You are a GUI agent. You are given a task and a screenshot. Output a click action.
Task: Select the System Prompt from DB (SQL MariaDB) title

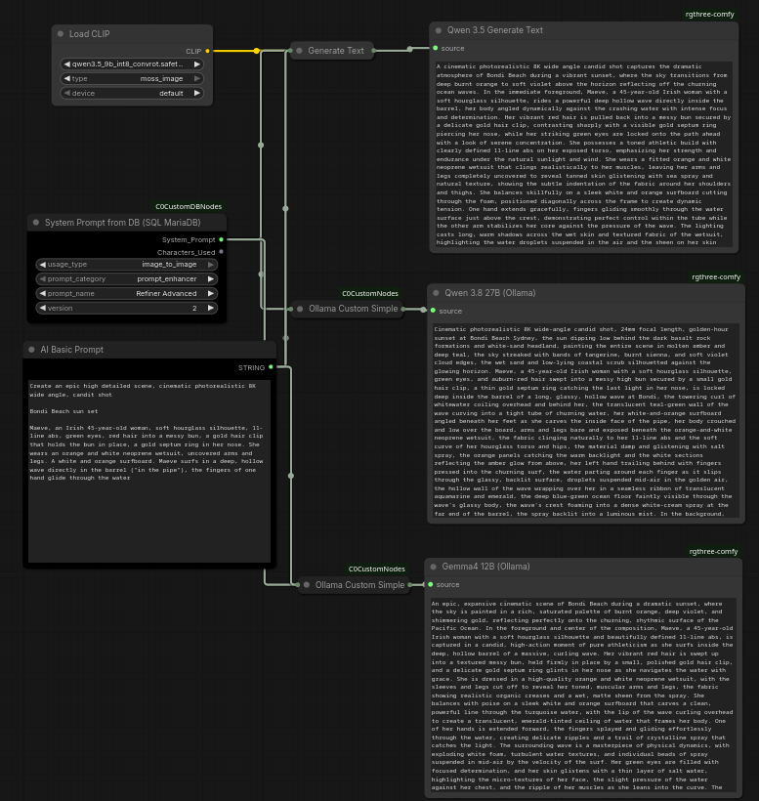(x=122, y=222)
